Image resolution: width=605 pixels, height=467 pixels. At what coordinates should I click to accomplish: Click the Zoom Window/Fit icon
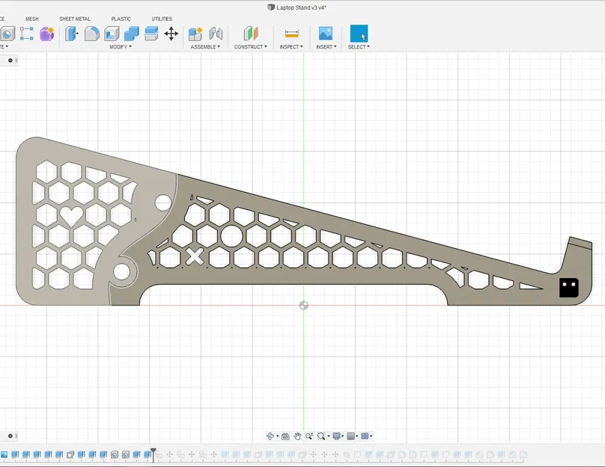click(321, 436)
